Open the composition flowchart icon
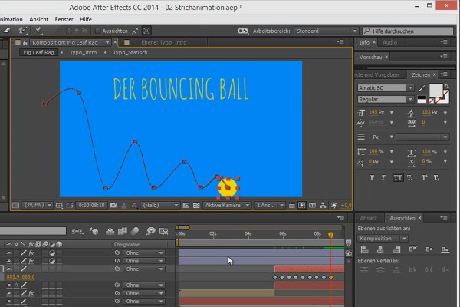460x307 pixels. 323,206
